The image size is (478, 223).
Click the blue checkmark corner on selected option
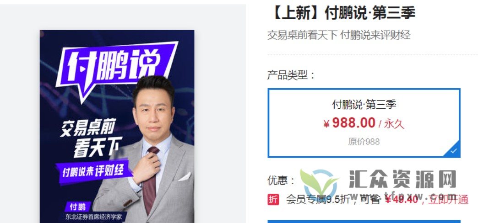[454, 151]
